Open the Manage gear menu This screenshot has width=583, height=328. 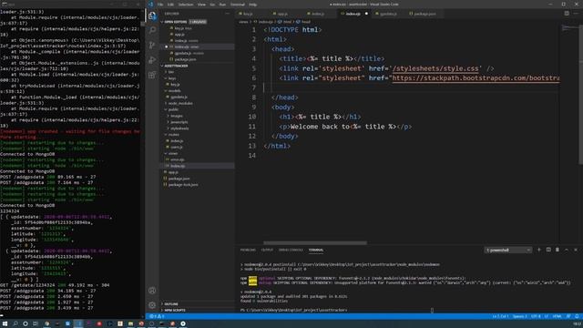coord(152,305)
